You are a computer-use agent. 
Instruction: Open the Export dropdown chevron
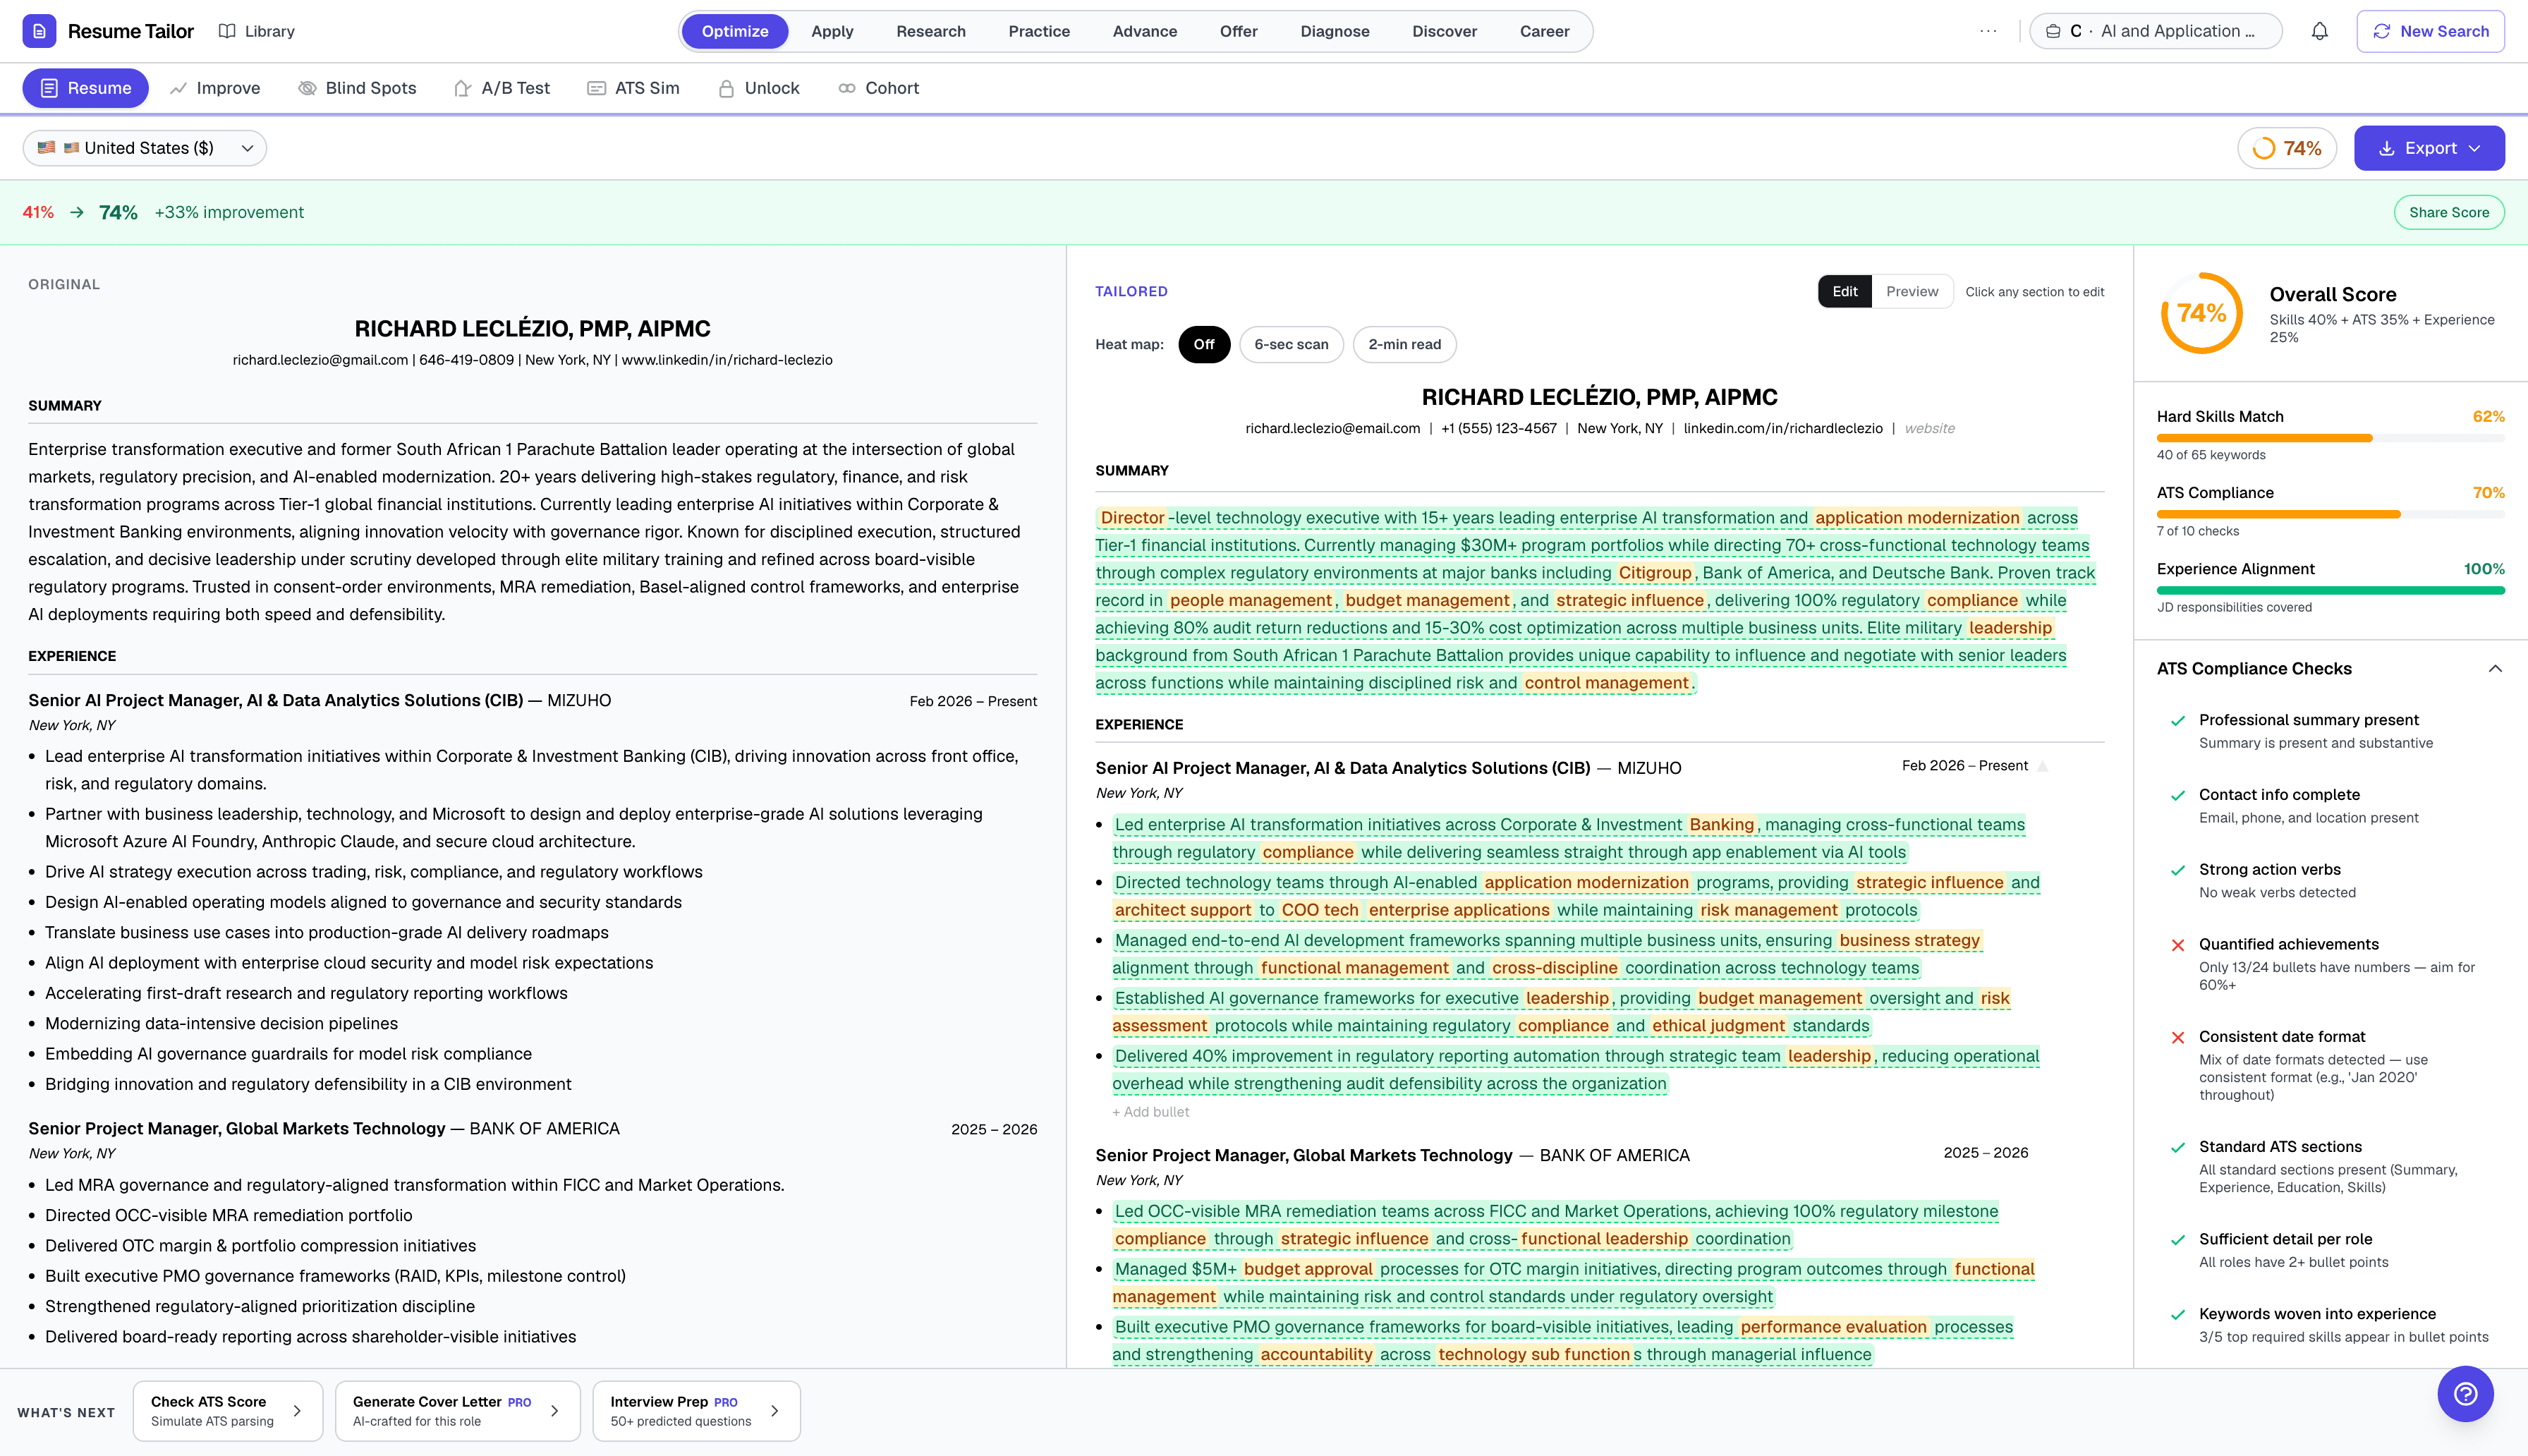2474,148
